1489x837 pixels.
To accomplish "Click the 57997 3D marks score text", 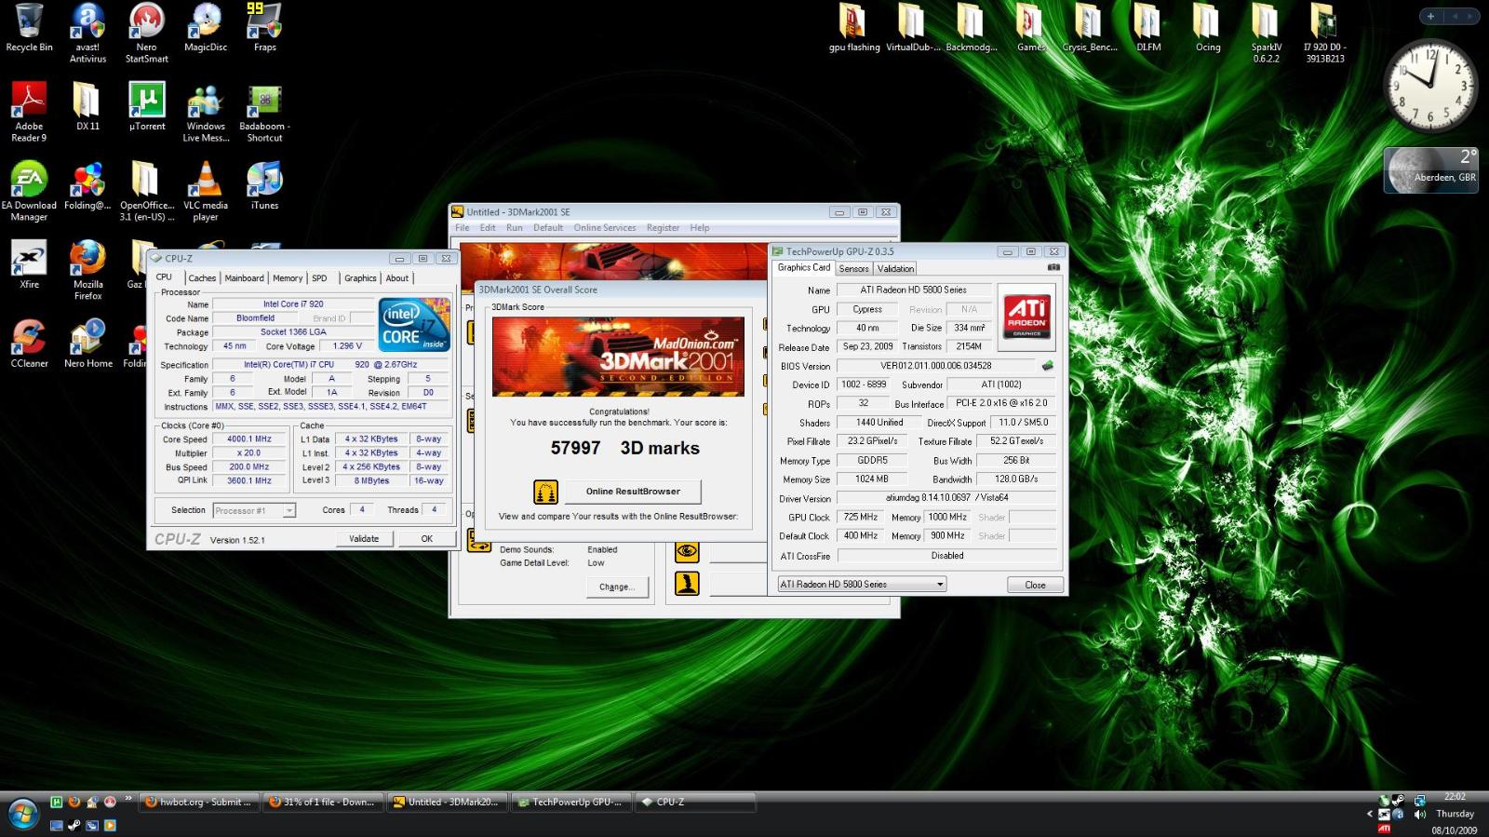I will (624, 448).
